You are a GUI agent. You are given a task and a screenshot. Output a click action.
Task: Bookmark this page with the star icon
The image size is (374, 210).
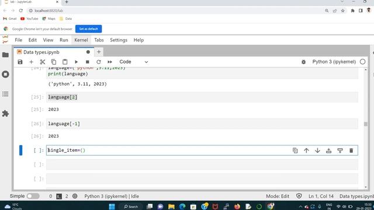point(343,10)
